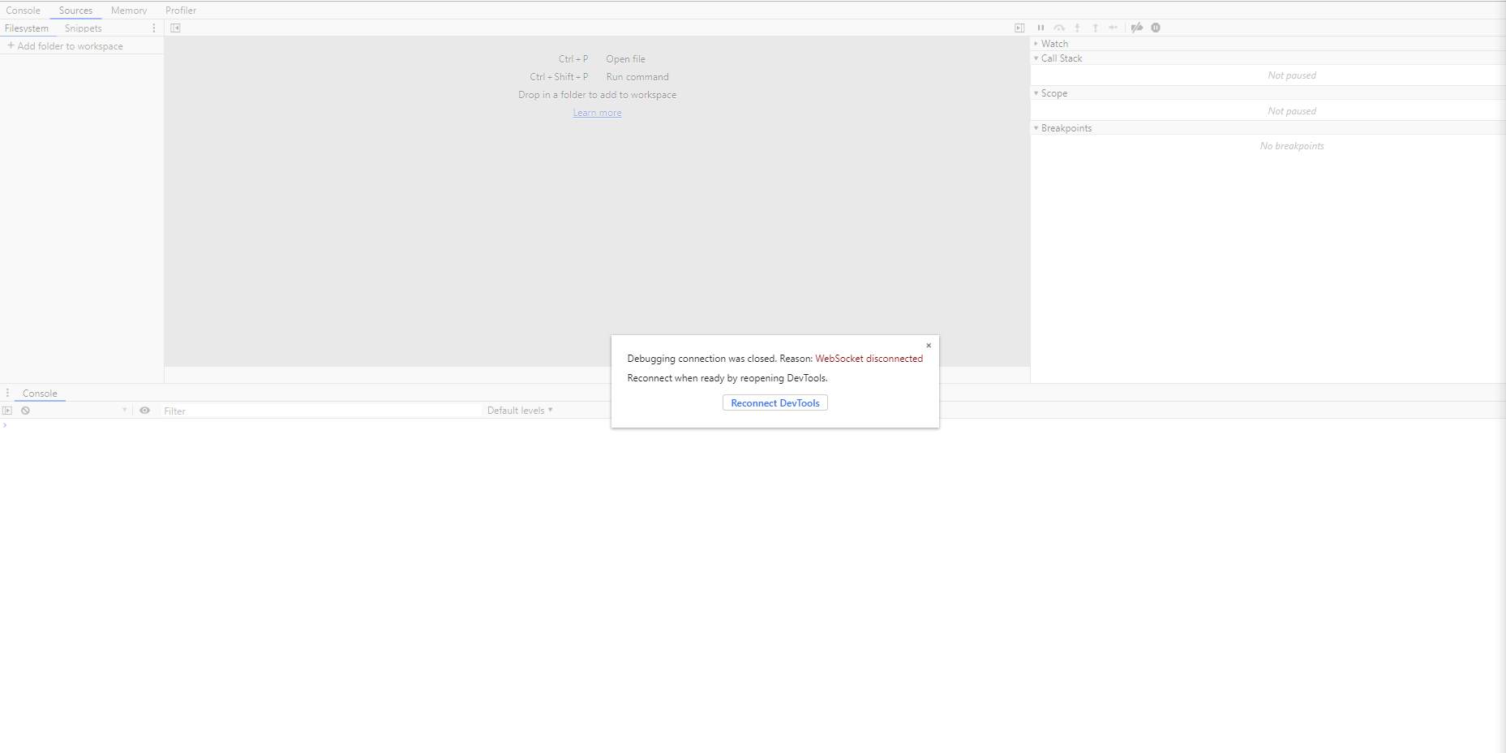Image resolution: width=1506 pixels, height=753 pixels.
Task: Open the Default levels dropdown
Action: [520, 411]
